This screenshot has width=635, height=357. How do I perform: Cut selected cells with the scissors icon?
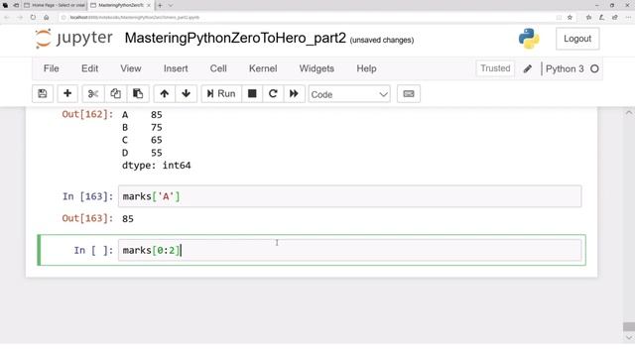(93, 94)
